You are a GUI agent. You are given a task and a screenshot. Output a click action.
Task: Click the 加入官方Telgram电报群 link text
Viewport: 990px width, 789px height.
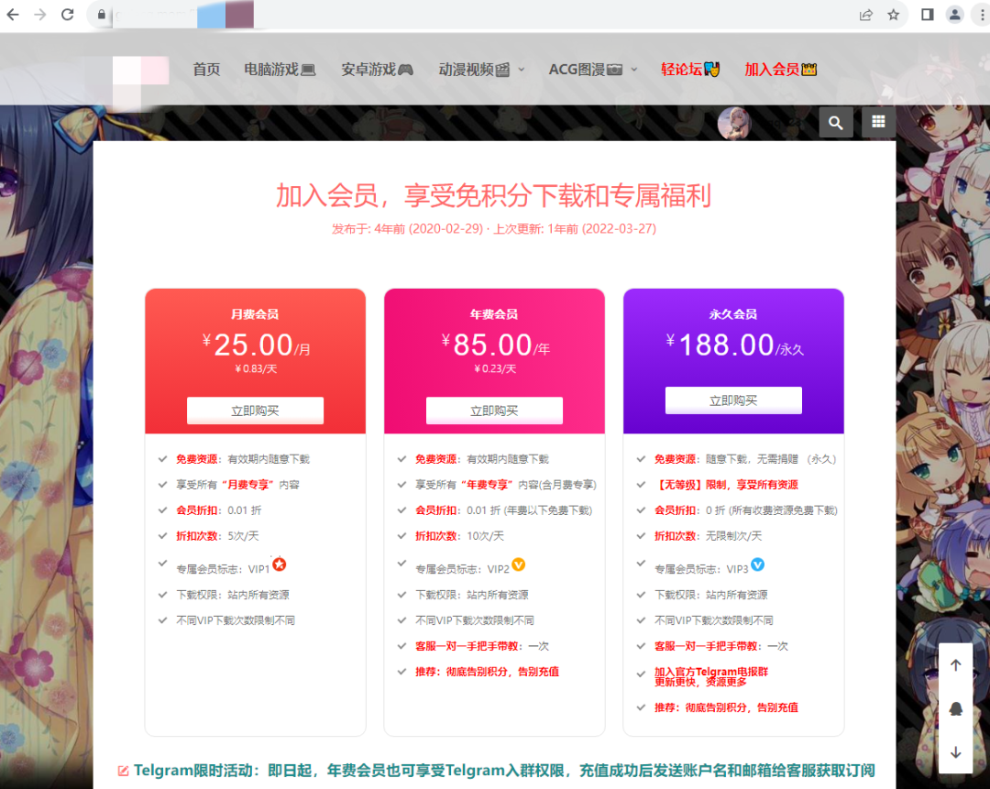(x=711, y=672)
